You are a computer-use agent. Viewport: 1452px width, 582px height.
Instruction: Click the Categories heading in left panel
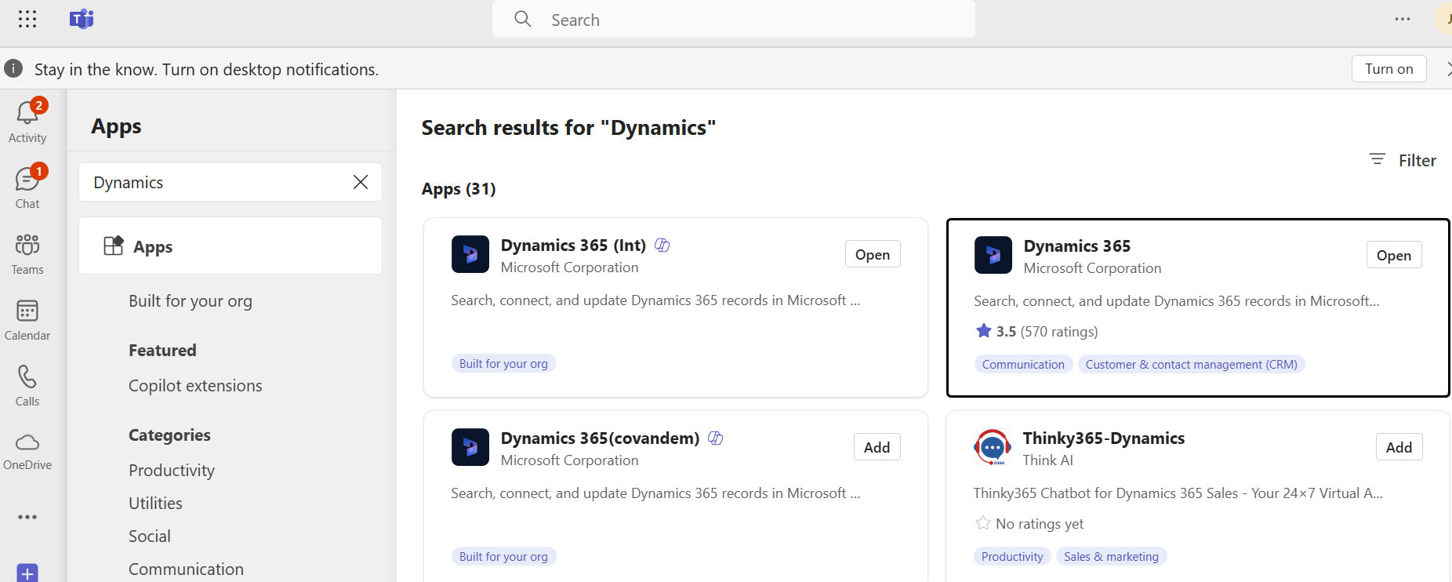click(169, 435)
